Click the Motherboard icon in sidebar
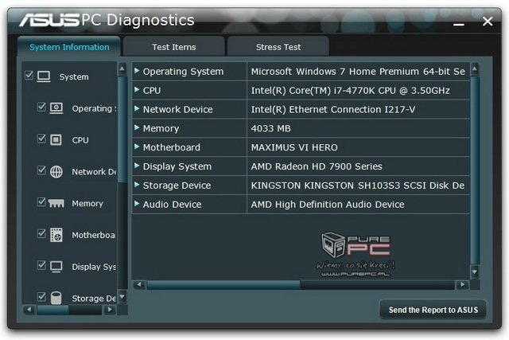Viewport: 509px width, 340px height. point(56,235)
